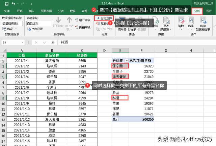Select column A header
Image resolution: width=216 pixels, height=146 pixels.
(22, 50)
